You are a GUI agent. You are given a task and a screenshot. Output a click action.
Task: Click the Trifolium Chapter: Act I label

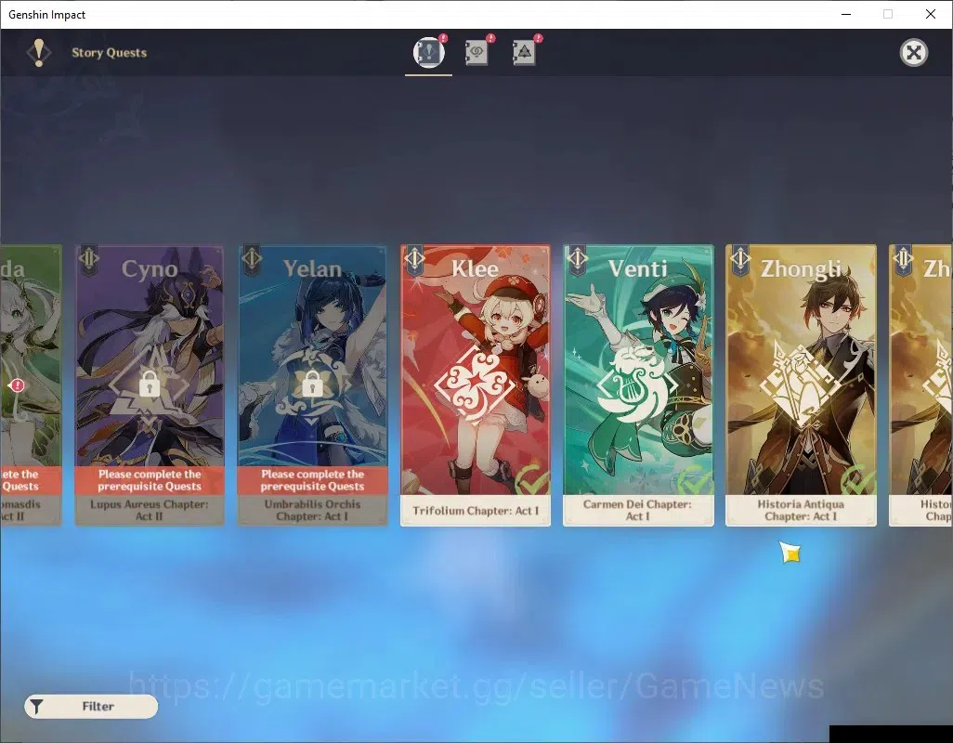click(476, 511)
